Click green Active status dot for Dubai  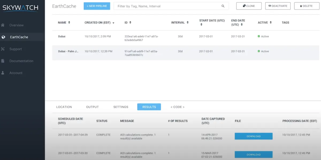[x=259, y=36]
